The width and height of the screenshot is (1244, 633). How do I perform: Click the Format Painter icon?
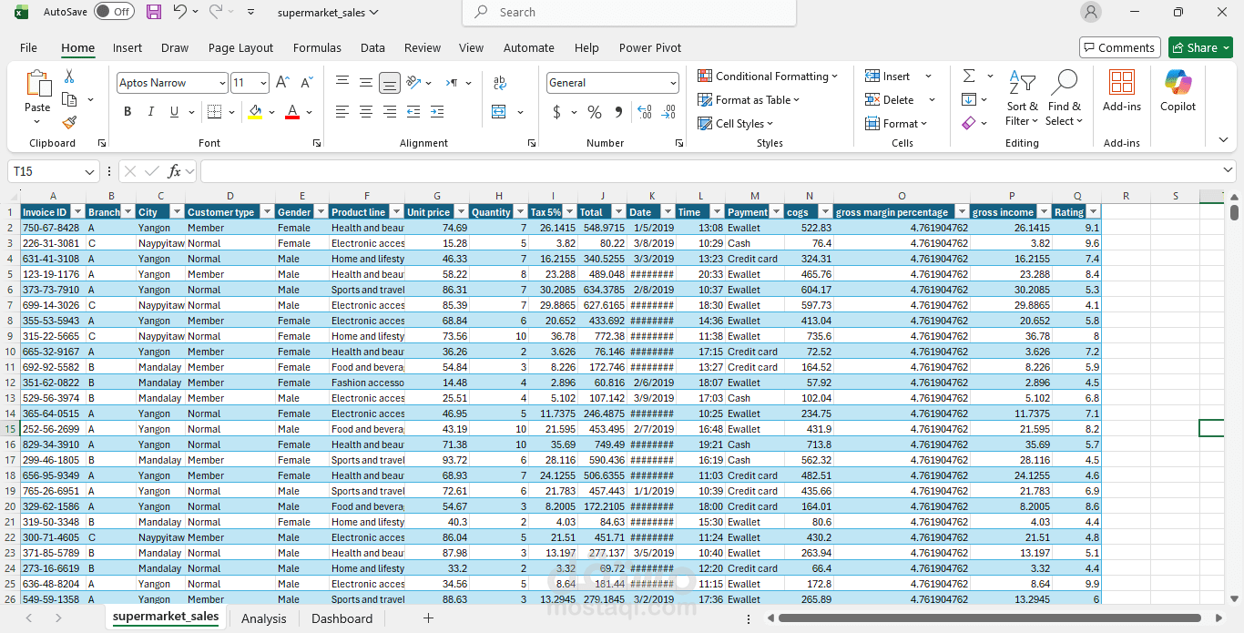click(x=69, y=122)
